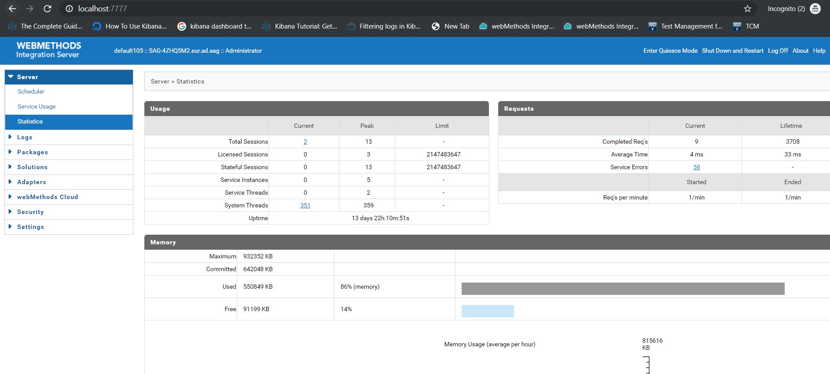The image size is (830, 374).
Task: Open the kibana dashboard Google bookmark
Action: click(214, 26)
